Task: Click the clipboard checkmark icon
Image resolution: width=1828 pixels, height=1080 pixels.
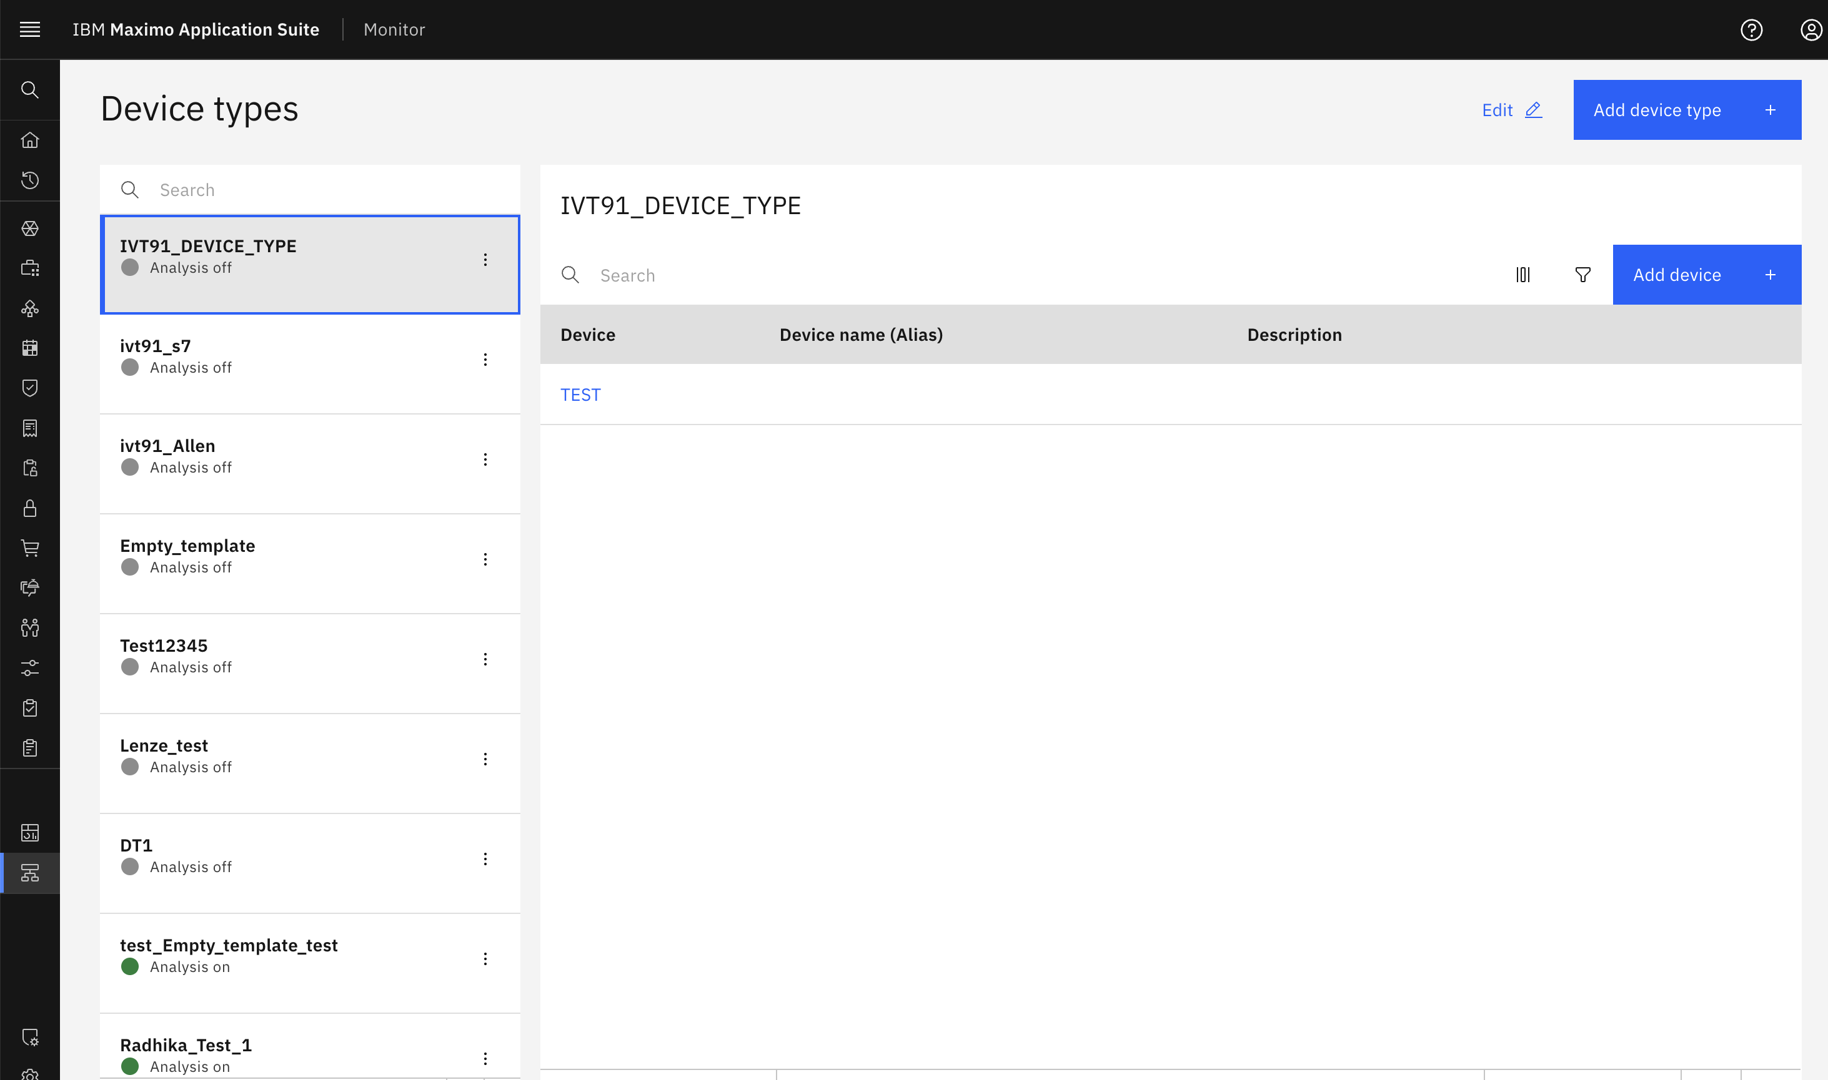Action: point(30,708)
